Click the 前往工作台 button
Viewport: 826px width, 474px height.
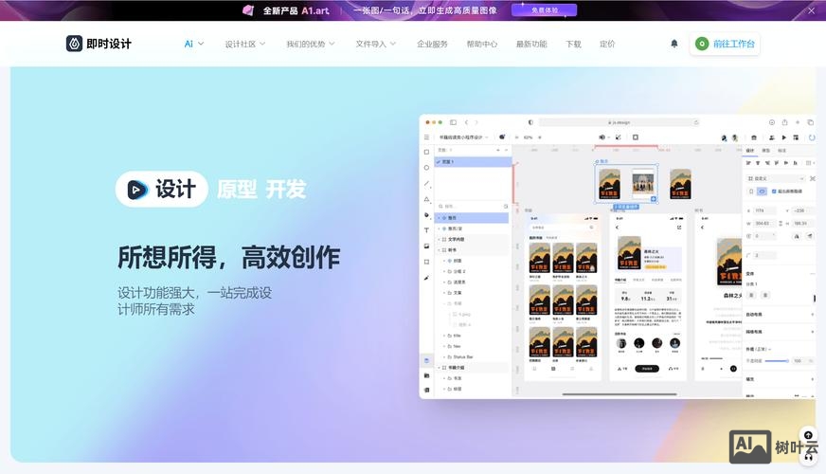725,44
